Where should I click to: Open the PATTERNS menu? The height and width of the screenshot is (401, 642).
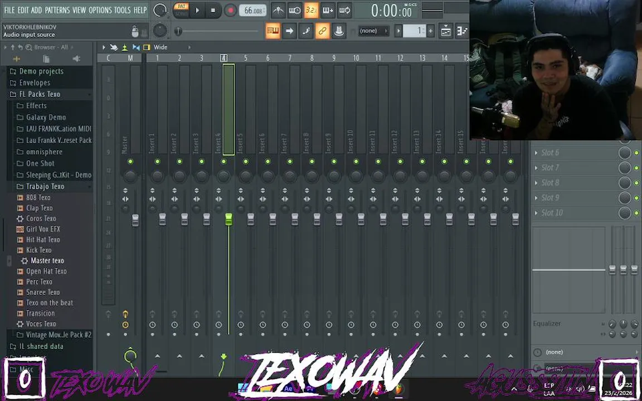(57, 10)
